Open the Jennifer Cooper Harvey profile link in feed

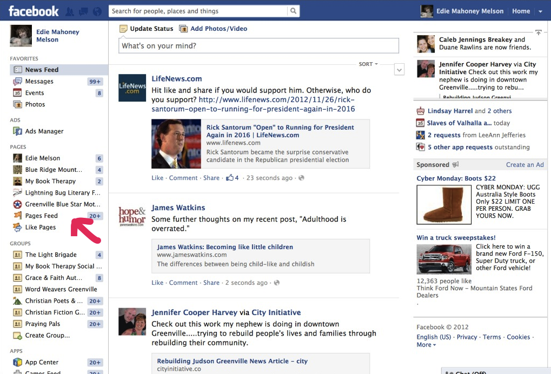(194, 312)
